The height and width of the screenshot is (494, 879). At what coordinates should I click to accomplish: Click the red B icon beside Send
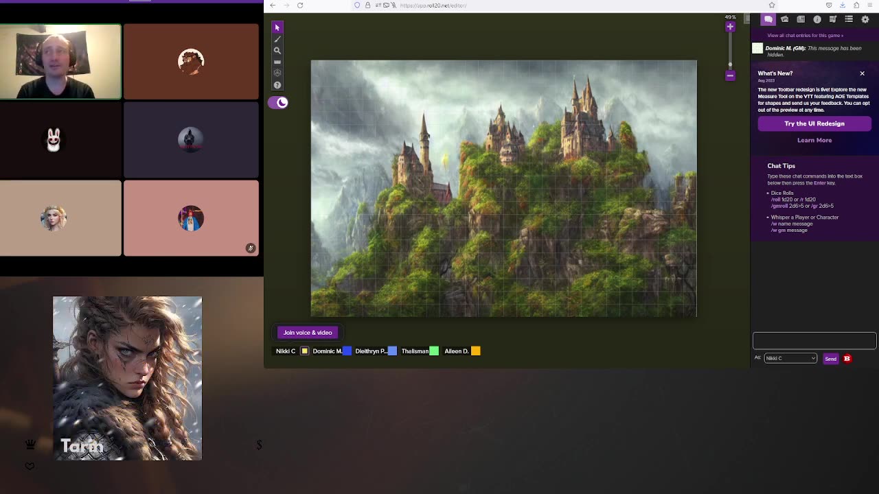tap(847, 358)
